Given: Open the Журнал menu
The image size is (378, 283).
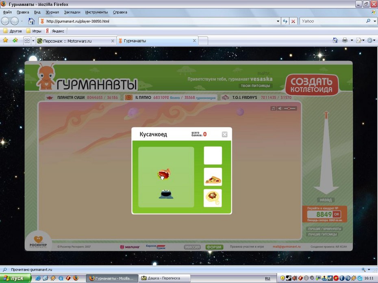Looking at the screenshot, I should [x=52, y=12].
